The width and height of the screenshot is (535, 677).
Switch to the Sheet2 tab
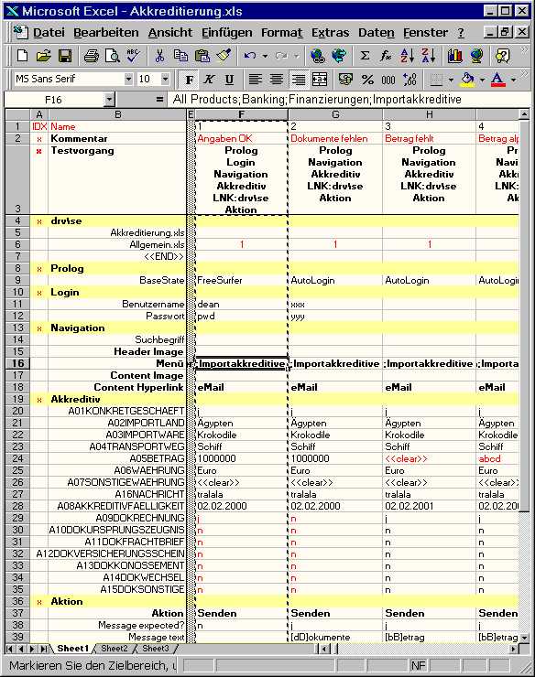click(115, 648)
